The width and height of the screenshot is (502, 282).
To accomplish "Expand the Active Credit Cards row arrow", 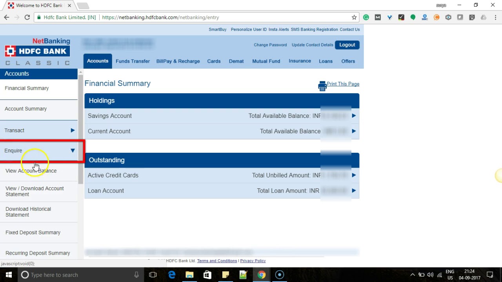I will [x=354, y=175].
